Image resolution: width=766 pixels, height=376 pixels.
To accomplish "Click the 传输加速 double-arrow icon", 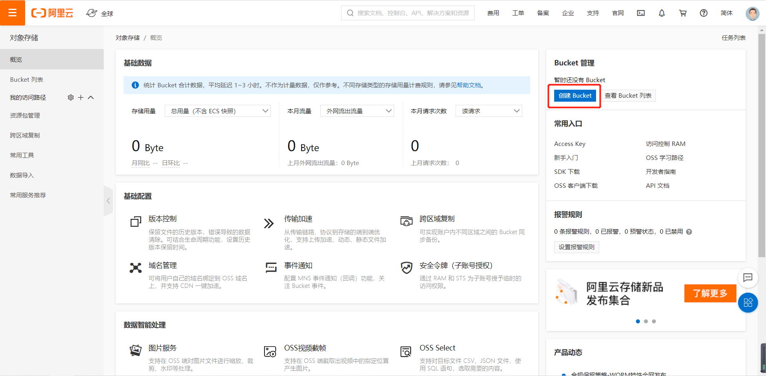I will 269,223.
